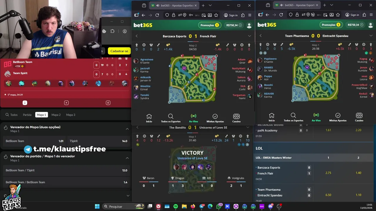
Task: Open Todos os Esportes in right bet365 window
Action: click(x=293, y=117)
